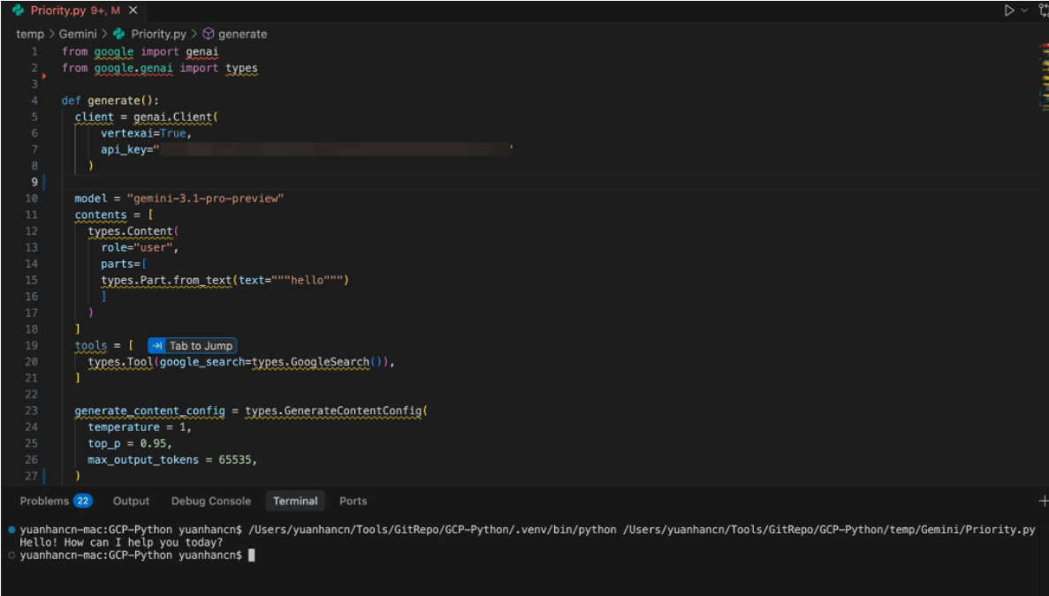Click the Priority.py path in the terminal command

click(829, 530)
